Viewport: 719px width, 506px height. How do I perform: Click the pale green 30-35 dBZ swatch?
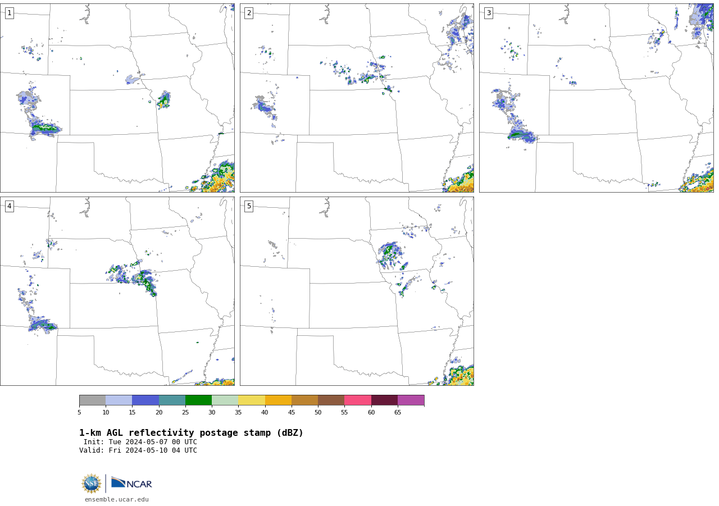point(225,400)
